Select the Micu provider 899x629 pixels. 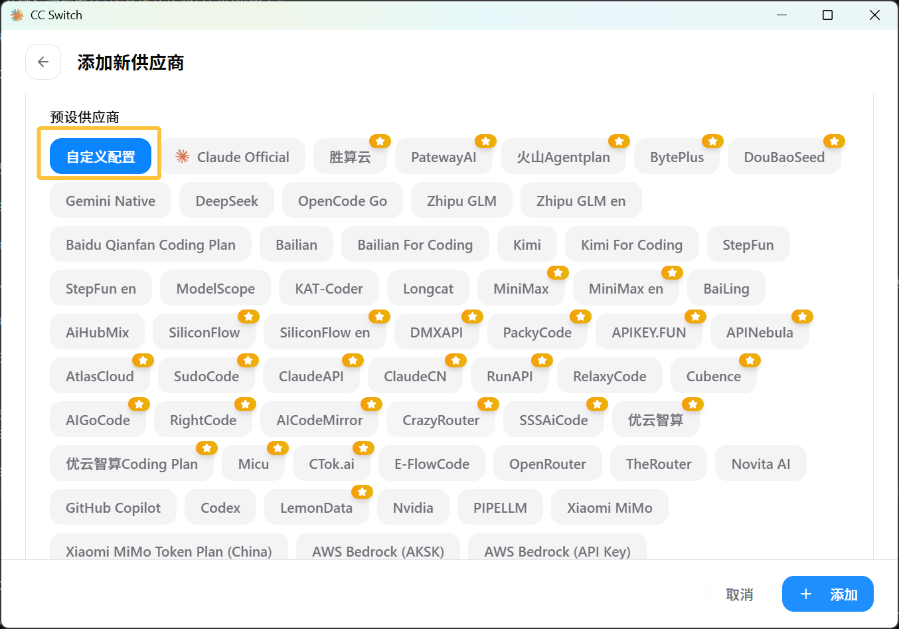click(253, 464)
